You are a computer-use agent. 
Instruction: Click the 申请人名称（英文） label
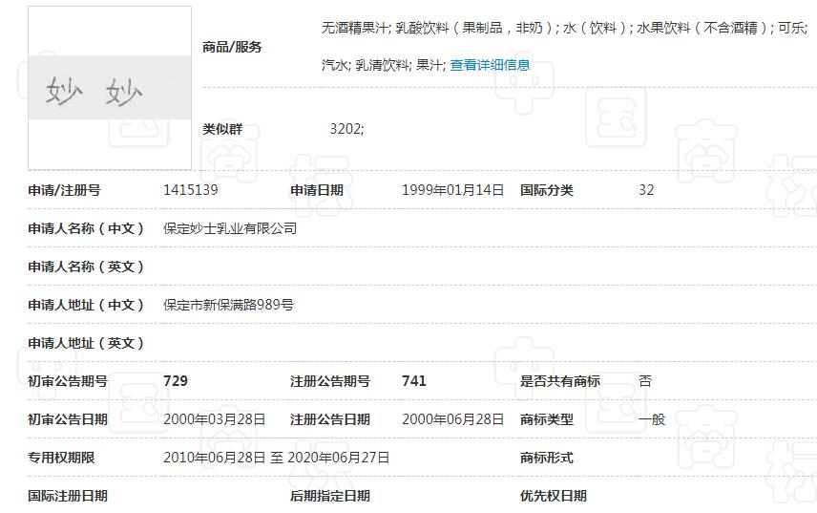(86, 267)
